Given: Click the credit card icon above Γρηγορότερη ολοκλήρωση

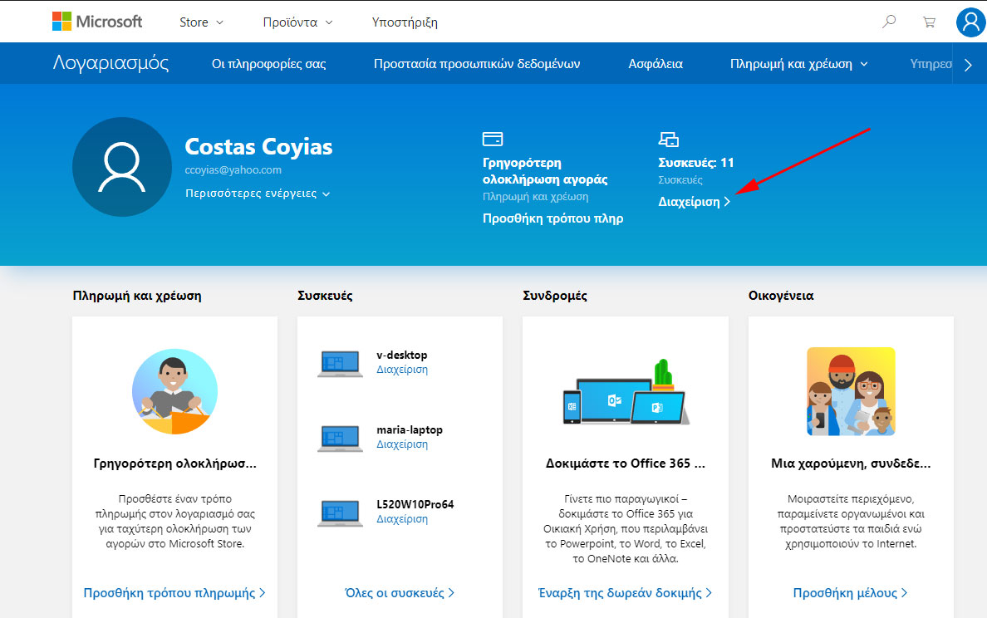Looking at the screenshot, I should (492, 139).
